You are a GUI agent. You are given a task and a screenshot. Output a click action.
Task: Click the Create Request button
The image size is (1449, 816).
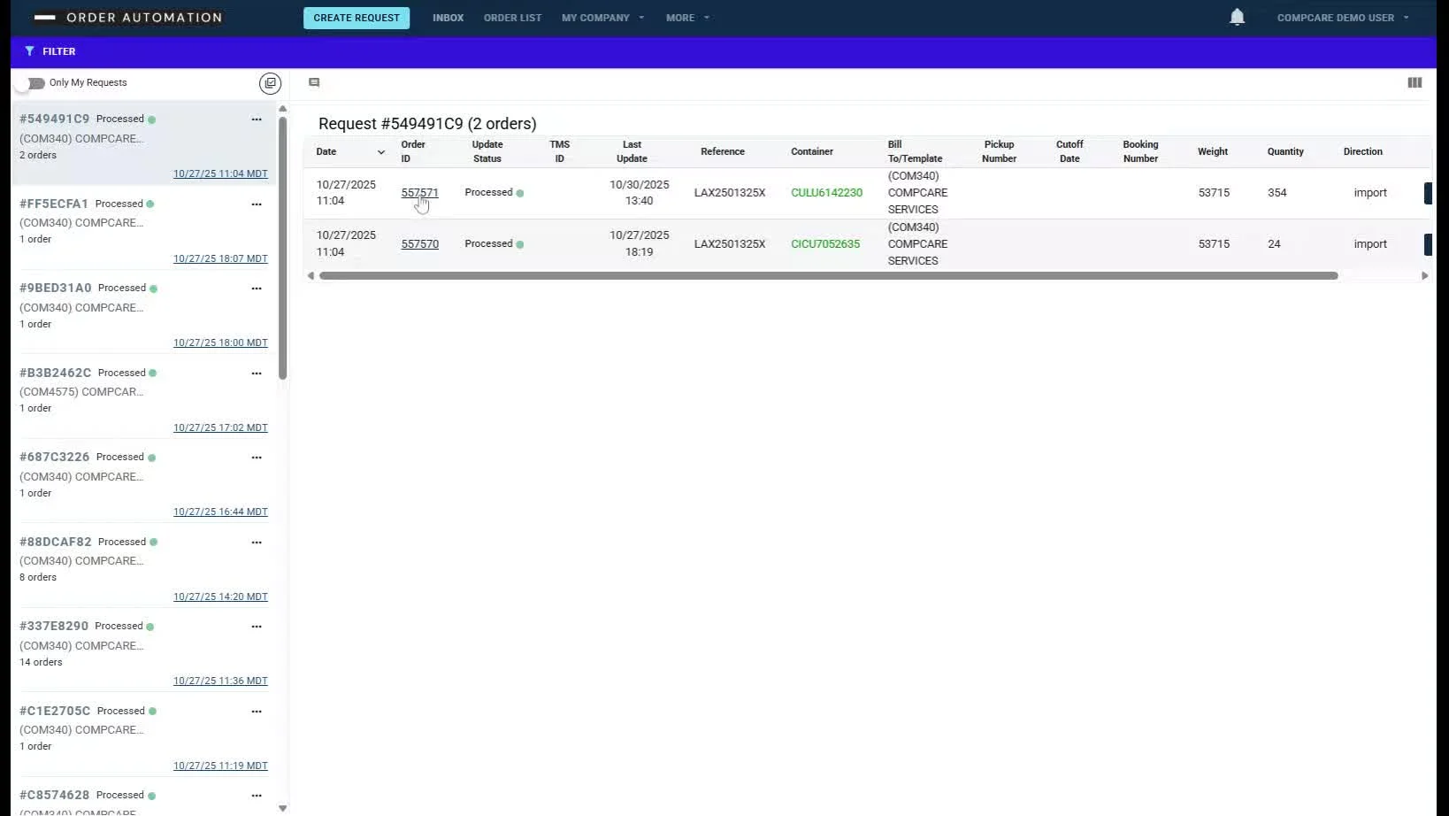(356, 18)
